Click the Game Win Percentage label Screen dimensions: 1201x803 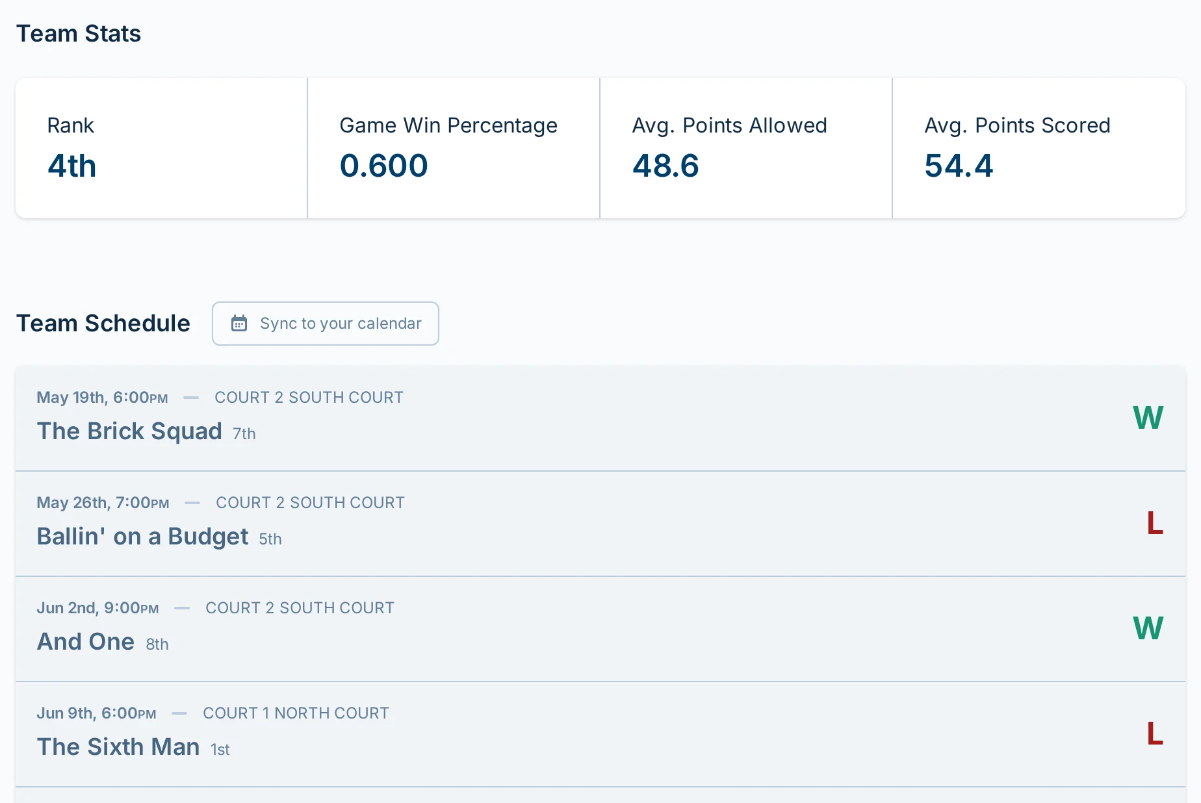[448, 125]
